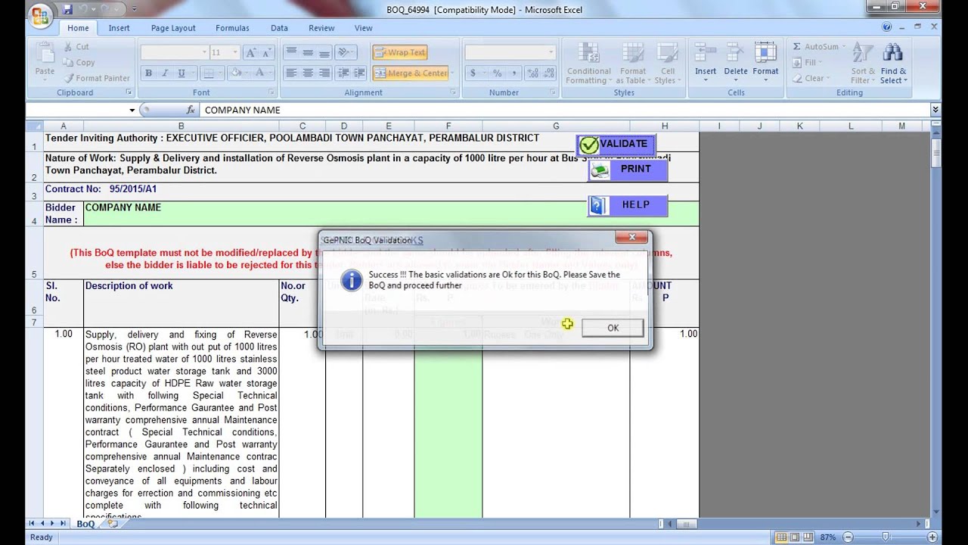Click the Paste icon
The height and width of the screenshot is (545, 968).
[45, 53]
